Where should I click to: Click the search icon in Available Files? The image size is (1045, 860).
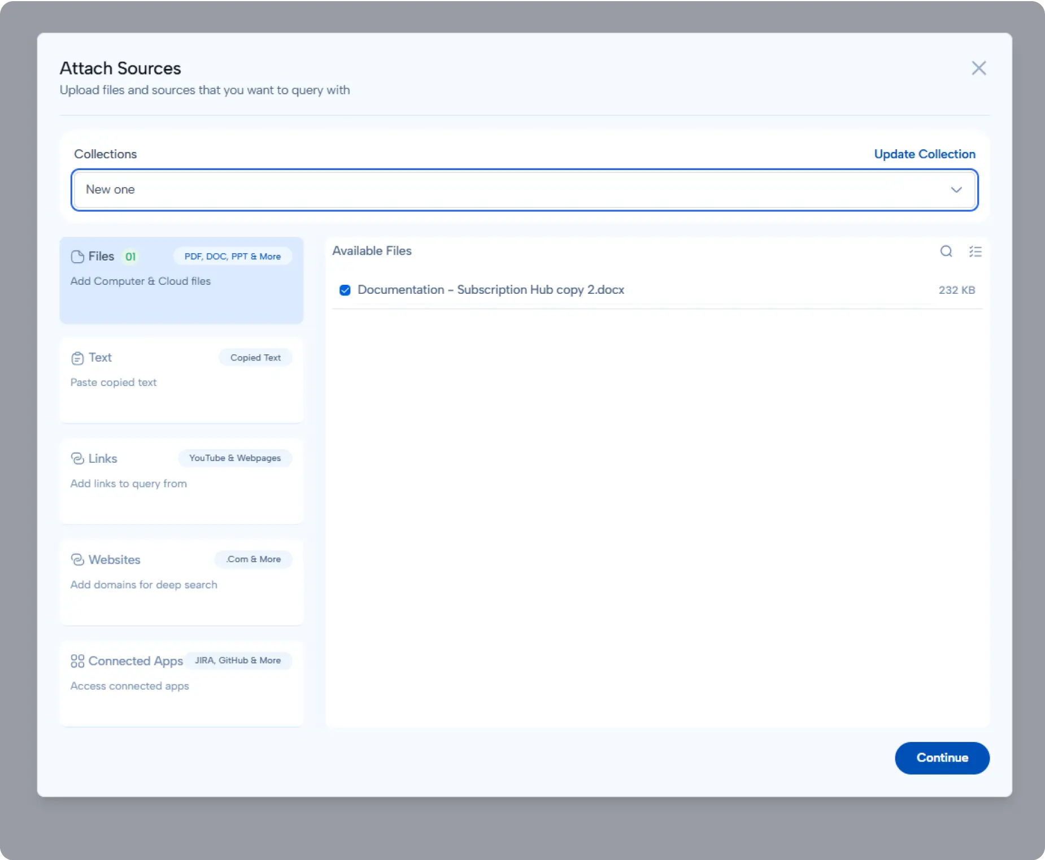tap(946, 252)
